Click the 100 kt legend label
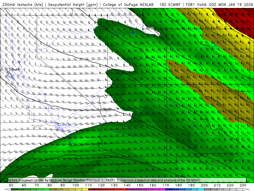 [76, 185]
